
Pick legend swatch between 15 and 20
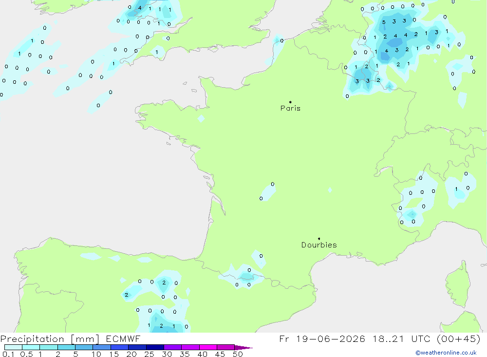(120, 347)
